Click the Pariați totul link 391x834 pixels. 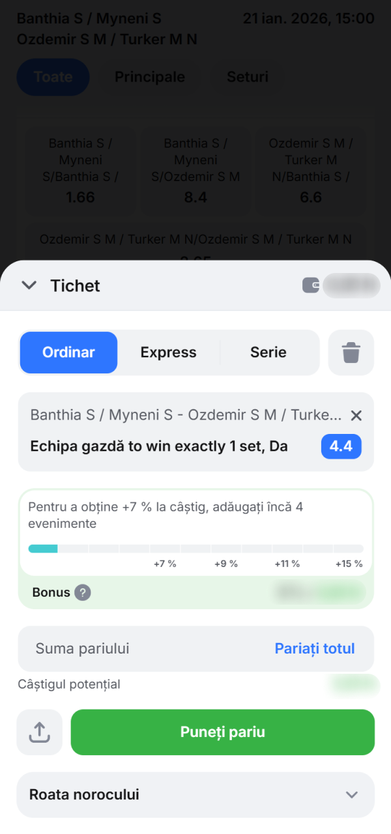pos(315,648)
